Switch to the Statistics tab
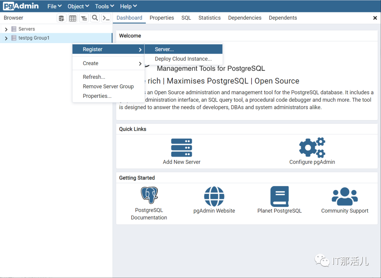Image resolution: width=381 pixels, height=278 pixels. pos(210,18)
